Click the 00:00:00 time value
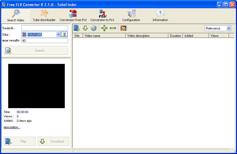The image size is (237, 154). click(22, 112)
